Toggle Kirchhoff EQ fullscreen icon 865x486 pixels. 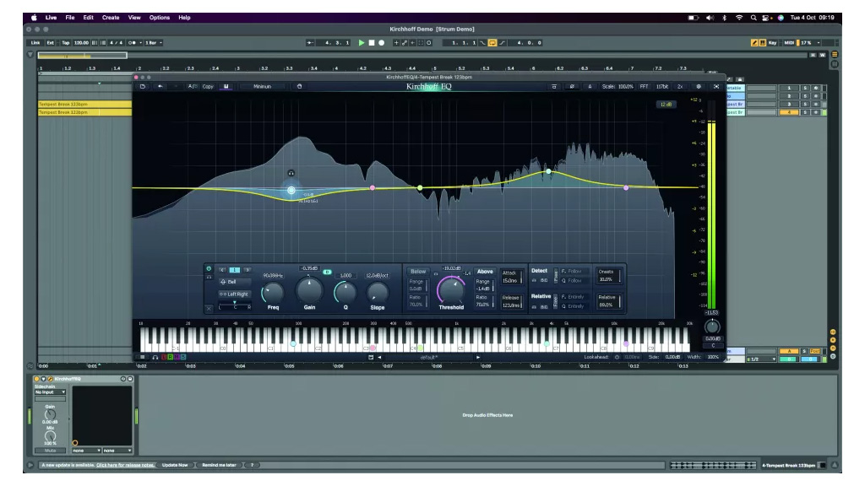click(x=716, y=87)
